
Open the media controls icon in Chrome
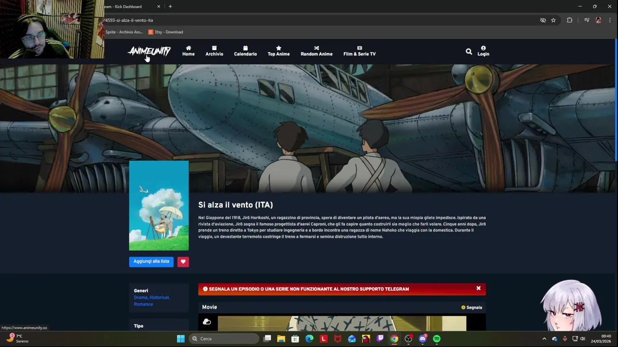coord(587,20)
